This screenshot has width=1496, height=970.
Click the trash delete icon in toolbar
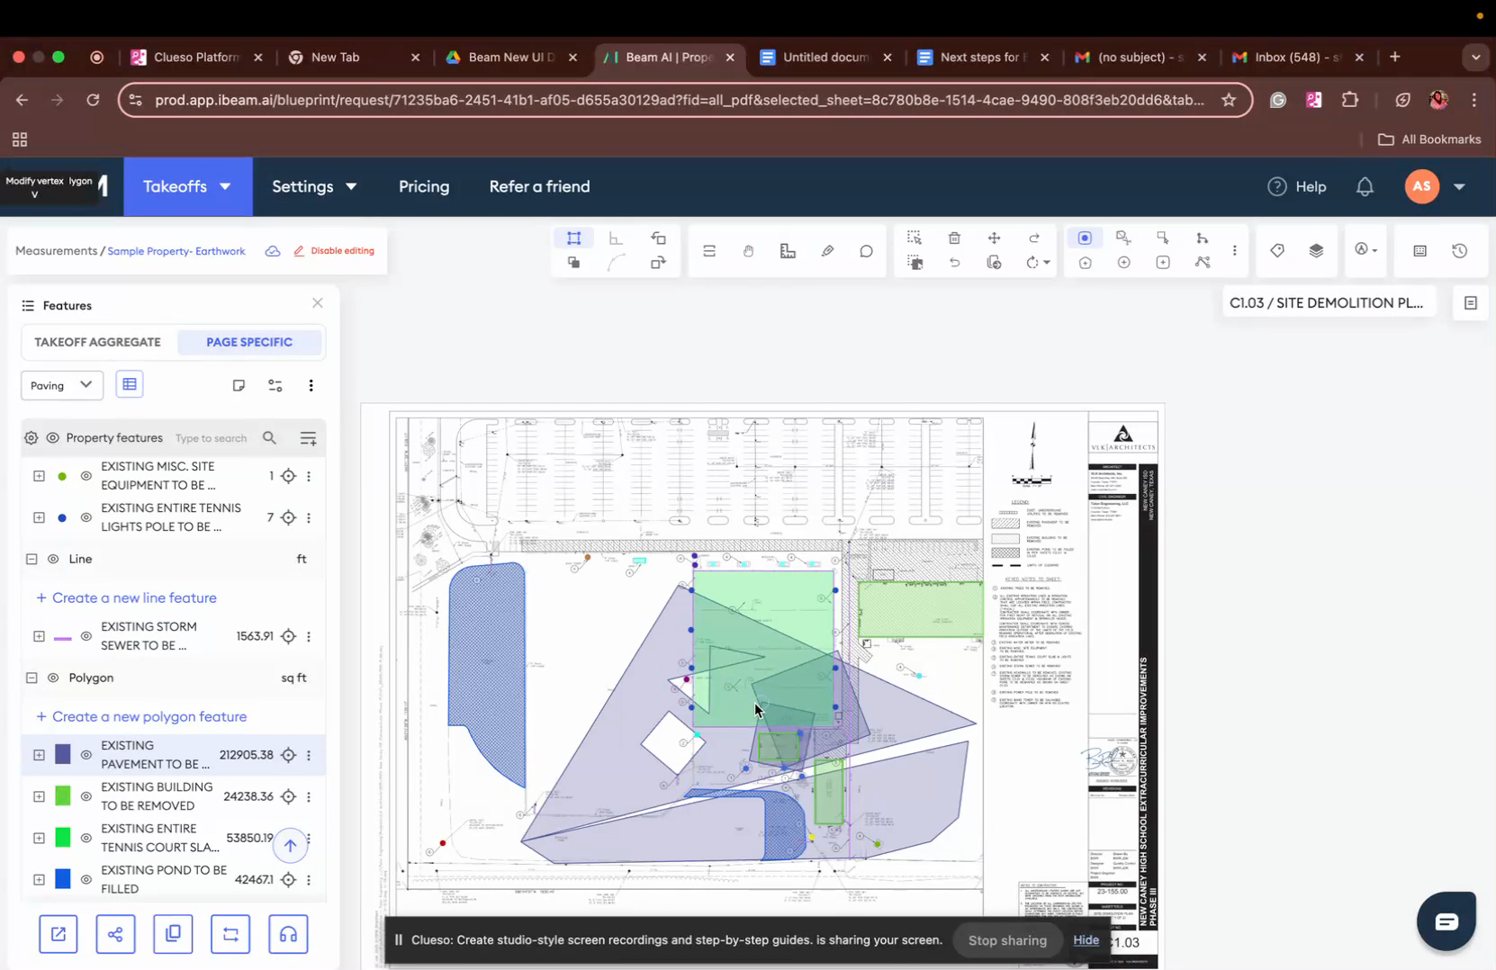tap(954, 238)
